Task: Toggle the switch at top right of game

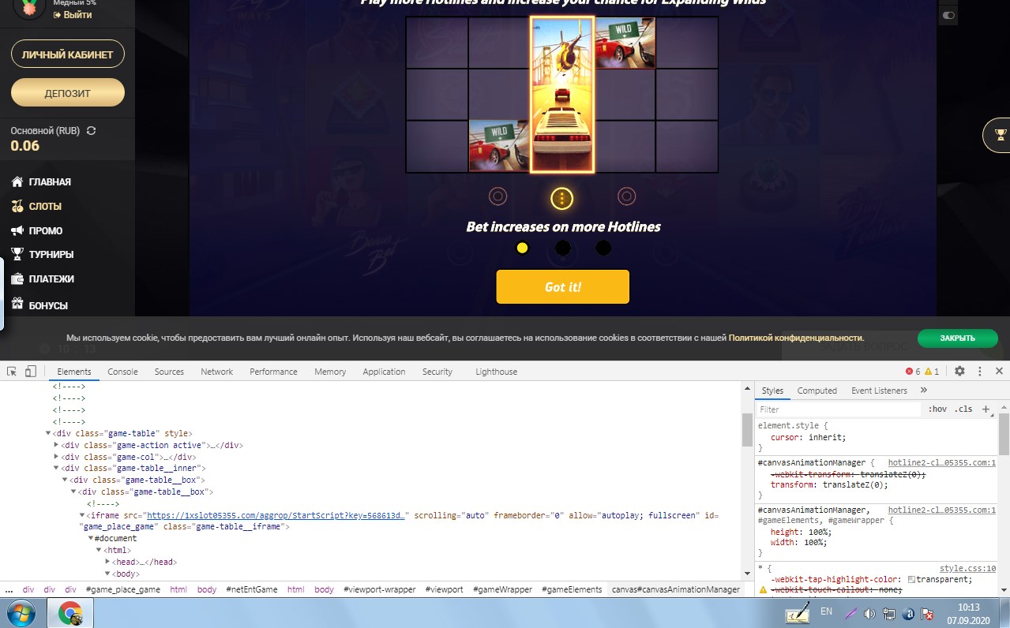Action: pos(948,15)
